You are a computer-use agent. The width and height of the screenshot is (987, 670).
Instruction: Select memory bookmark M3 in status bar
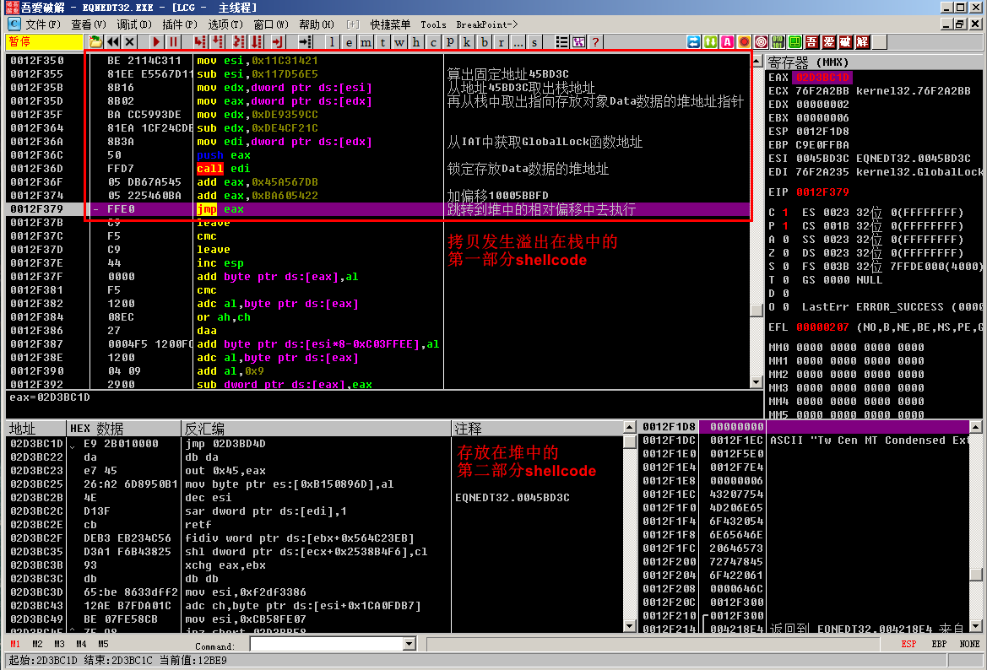coord(59,644)
